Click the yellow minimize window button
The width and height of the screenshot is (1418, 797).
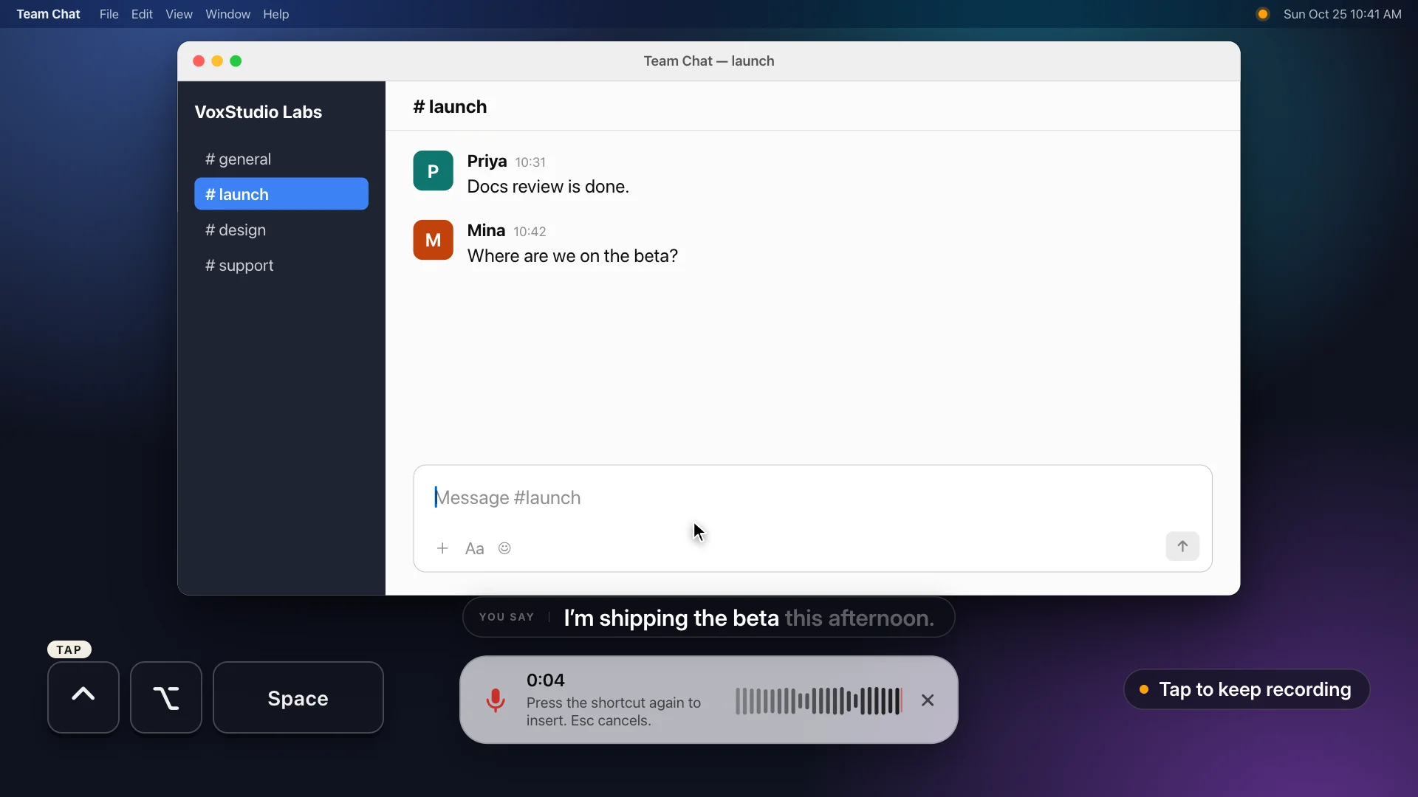tap(217, 61)
